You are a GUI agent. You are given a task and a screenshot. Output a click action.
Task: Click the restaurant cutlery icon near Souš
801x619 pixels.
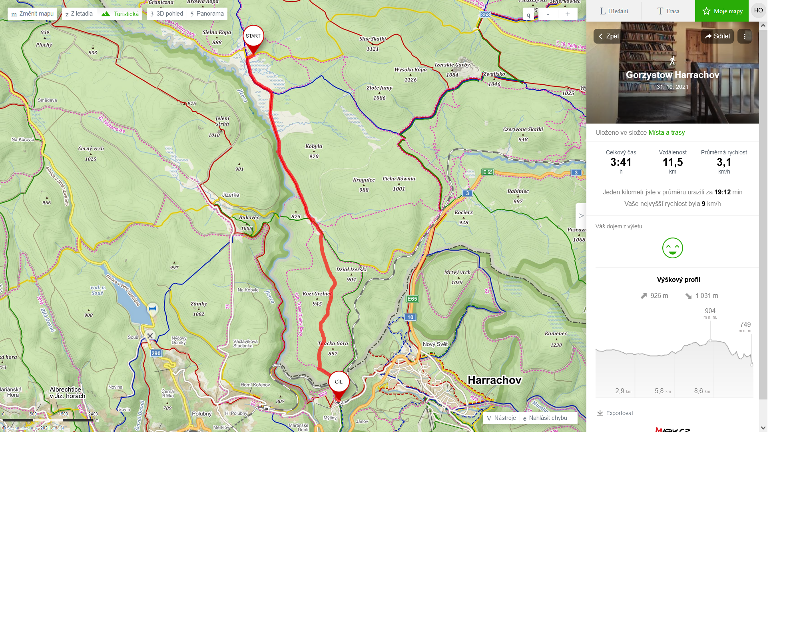[x=150, y=335]
